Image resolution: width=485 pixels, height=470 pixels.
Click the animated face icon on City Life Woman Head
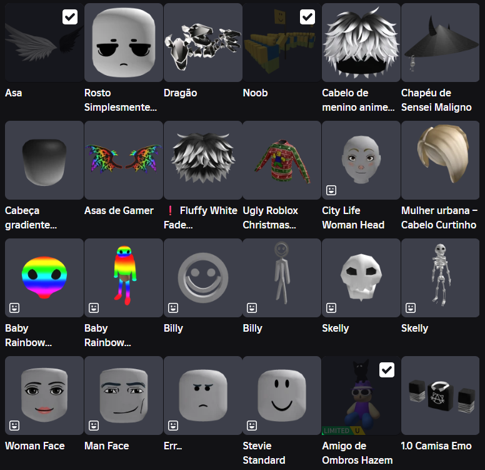pyautogui.click(x=331, y=190)
